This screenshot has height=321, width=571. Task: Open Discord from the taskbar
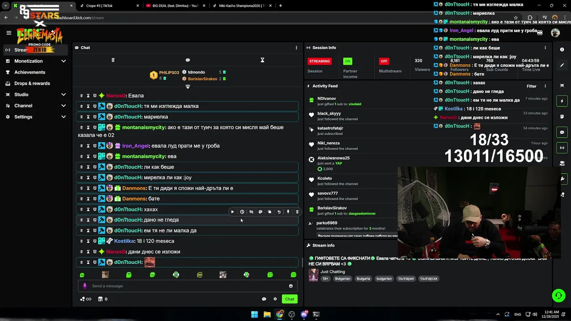tap(304, 314)
